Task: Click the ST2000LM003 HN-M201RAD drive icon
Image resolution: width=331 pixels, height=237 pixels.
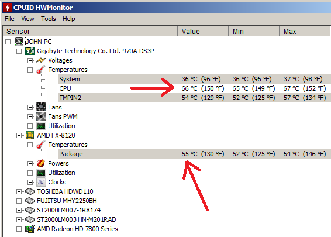Action: [x=30, y=219]
